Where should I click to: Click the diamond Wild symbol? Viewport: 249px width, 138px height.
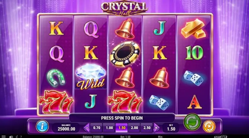click(91, 77)
